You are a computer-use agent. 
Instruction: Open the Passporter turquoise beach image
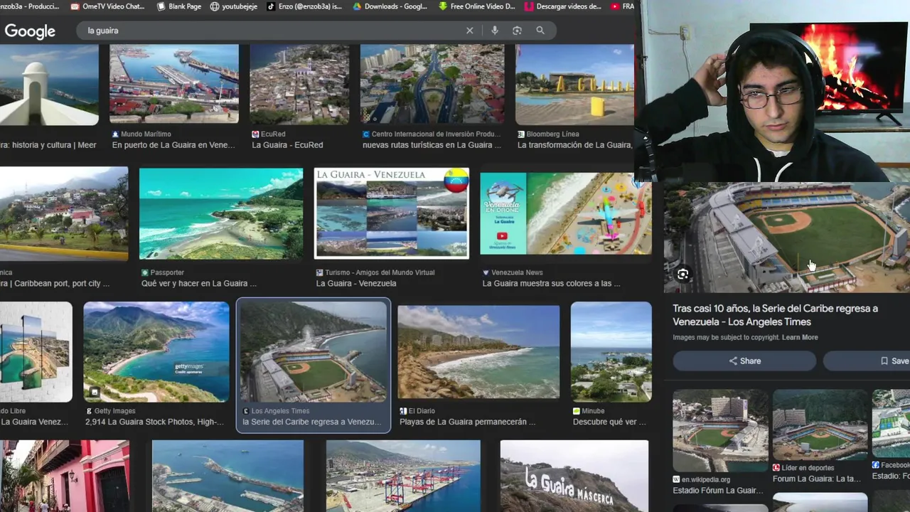point(221,213)
